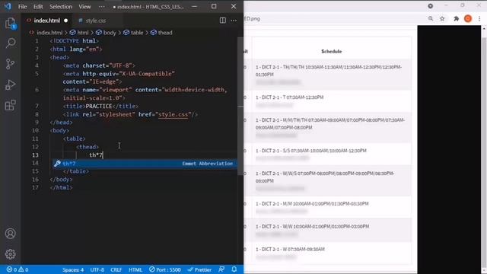487x274 pixels.
Task: Open the Manage gear in VS Code
Action: (x=10, y=254)
